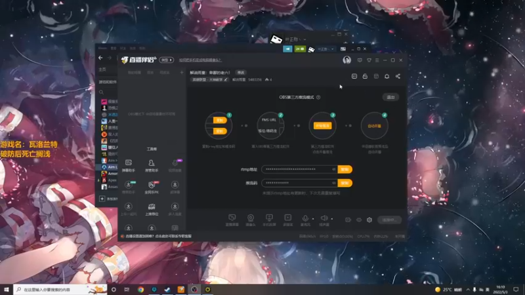Copy the stream code with orange button

point(345,183)
